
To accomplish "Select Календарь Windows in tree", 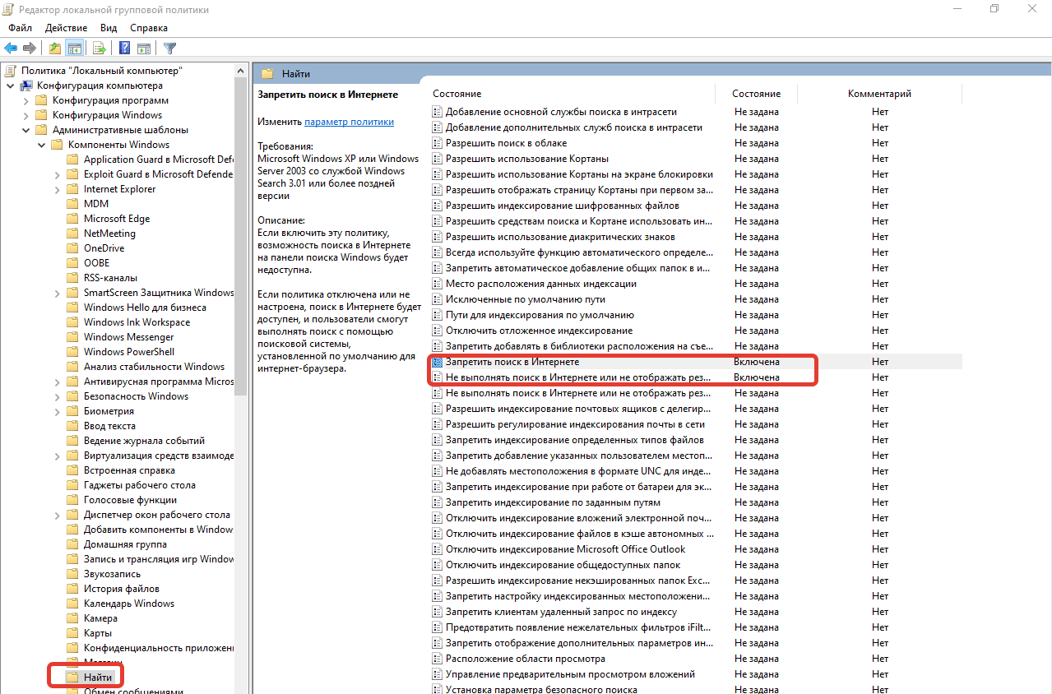I will [129, 604].
